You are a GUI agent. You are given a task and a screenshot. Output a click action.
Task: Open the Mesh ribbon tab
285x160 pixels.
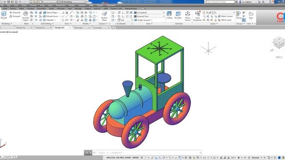point(21,8)
